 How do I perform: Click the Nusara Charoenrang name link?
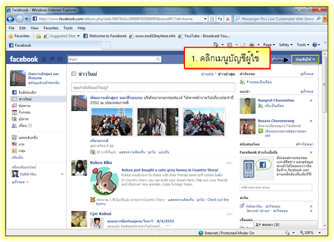(x=276, y=120)
